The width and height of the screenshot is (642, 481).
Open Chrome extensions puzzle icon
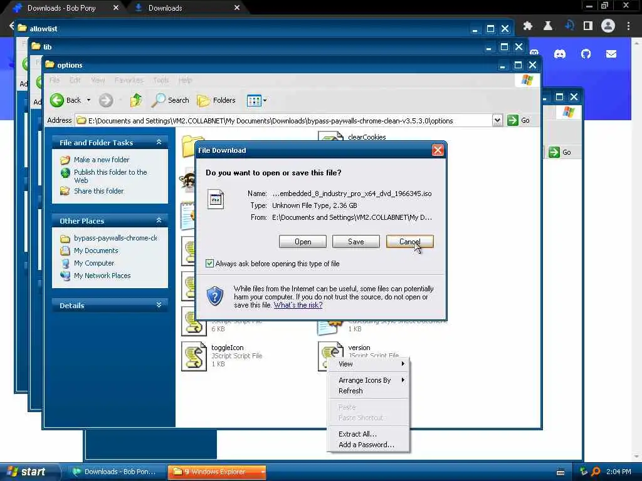pos(528,26)
